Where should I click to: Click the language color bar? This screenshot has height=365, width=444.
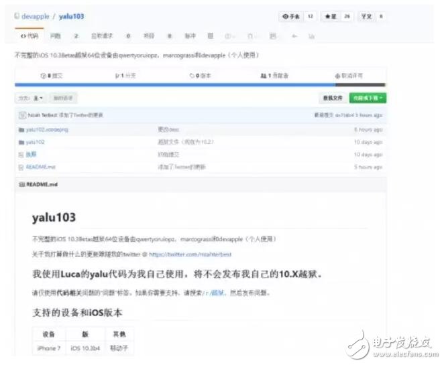tap(200, 85)
